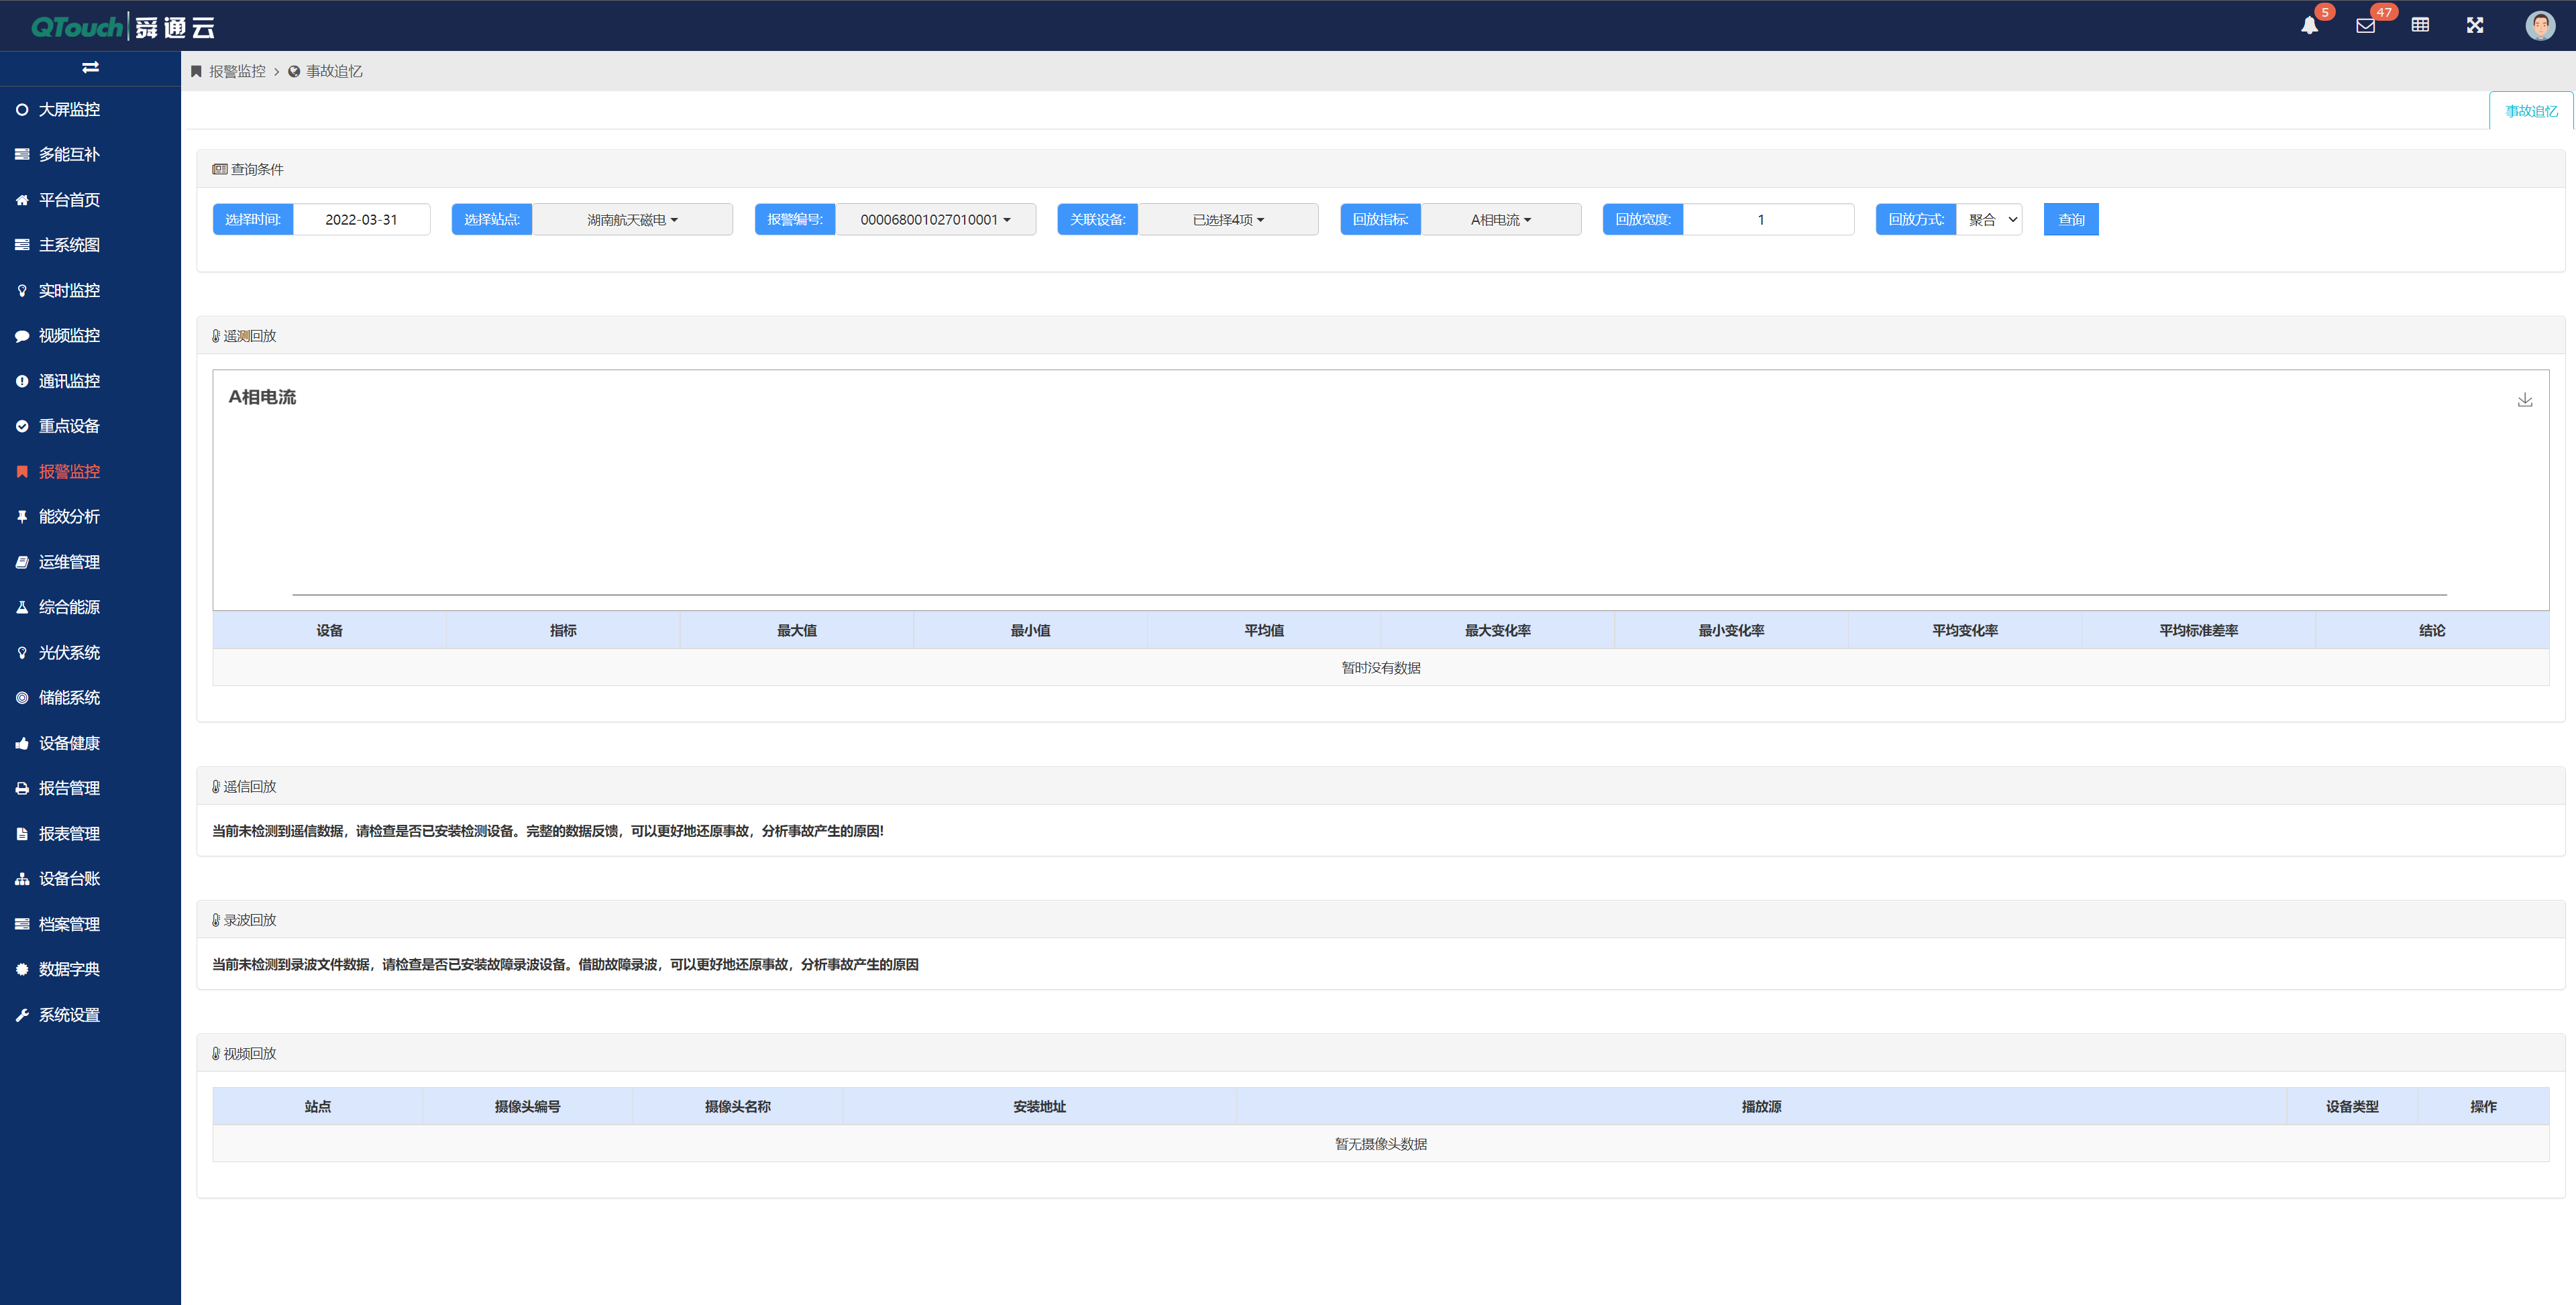This screenshot has width=2576, height=1305.
Task: Click the 选择时间 date input field
Action: 361,220
